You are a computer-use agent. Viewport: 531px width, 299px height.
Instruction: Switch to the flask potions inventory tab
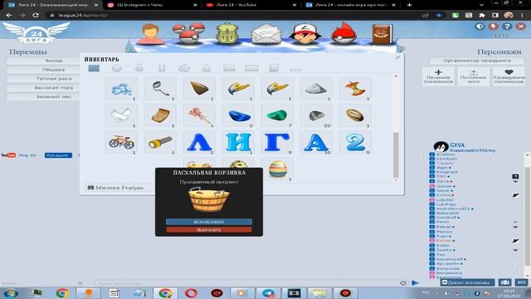(139, 68)
